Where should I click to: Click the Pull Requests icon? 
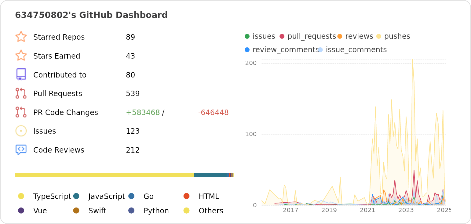click(x=21, y=93)
